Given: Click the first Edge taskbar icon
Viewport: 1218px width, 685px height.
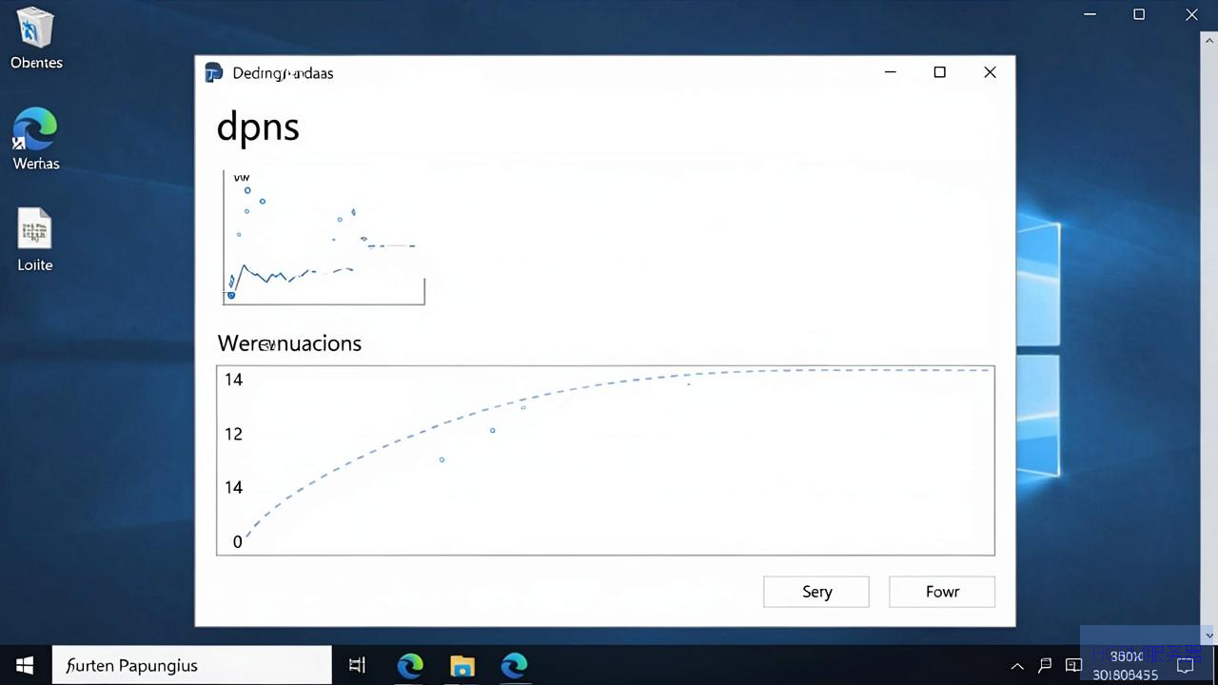Looking at the screenshot, I should tap(410, 665).
